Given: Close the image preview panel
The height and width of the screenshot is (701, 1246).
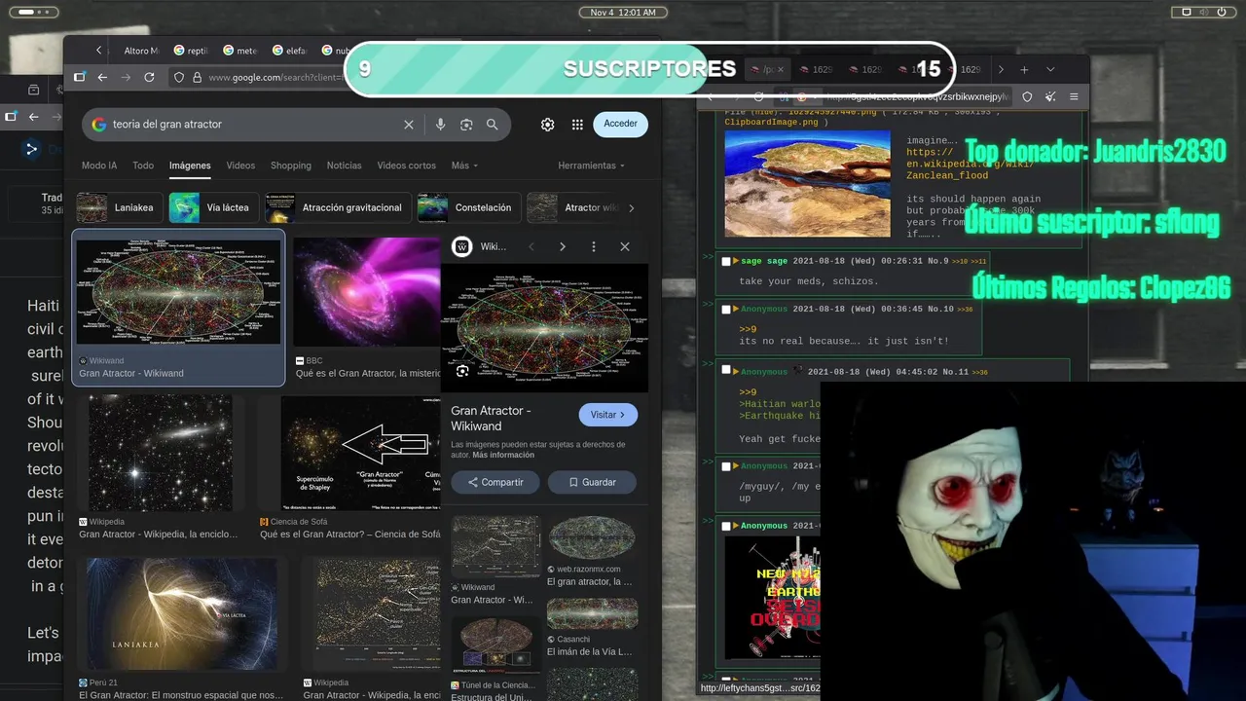Looking at the screenshot, I should [625, 247].
